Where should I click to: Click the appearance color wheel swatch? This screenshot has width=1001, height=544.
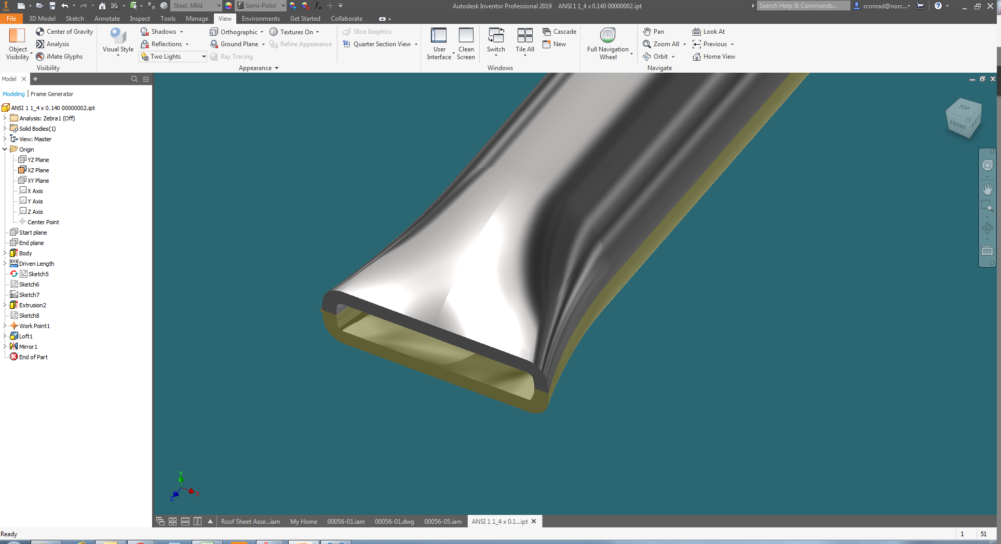228,6
